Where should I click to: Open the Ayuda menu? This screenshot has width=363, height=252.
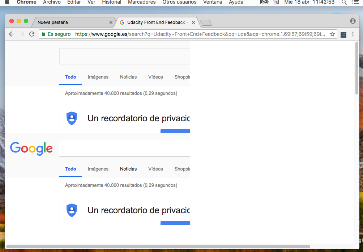tap(236, 2)
